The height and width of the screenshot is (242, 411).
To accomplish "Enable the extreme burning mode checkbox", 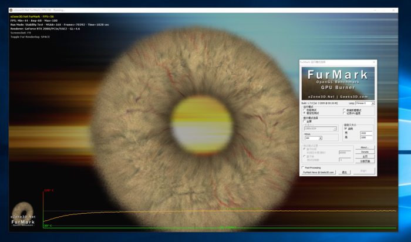I will point(345,110).
